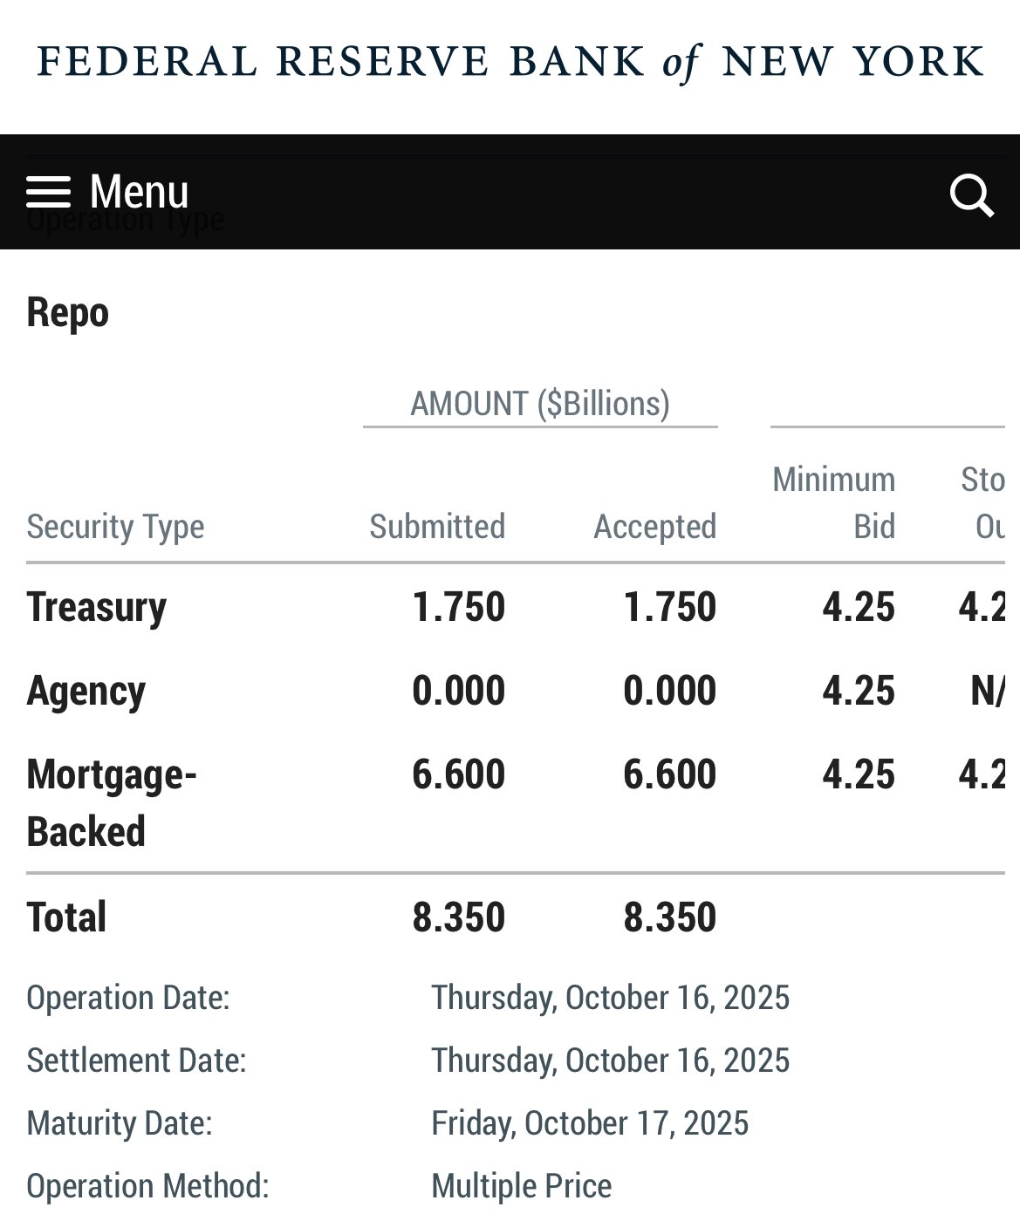This screenshot has height=1214, width=1020.
Task: Open the hamburger Menu icon
Action: 48,192
